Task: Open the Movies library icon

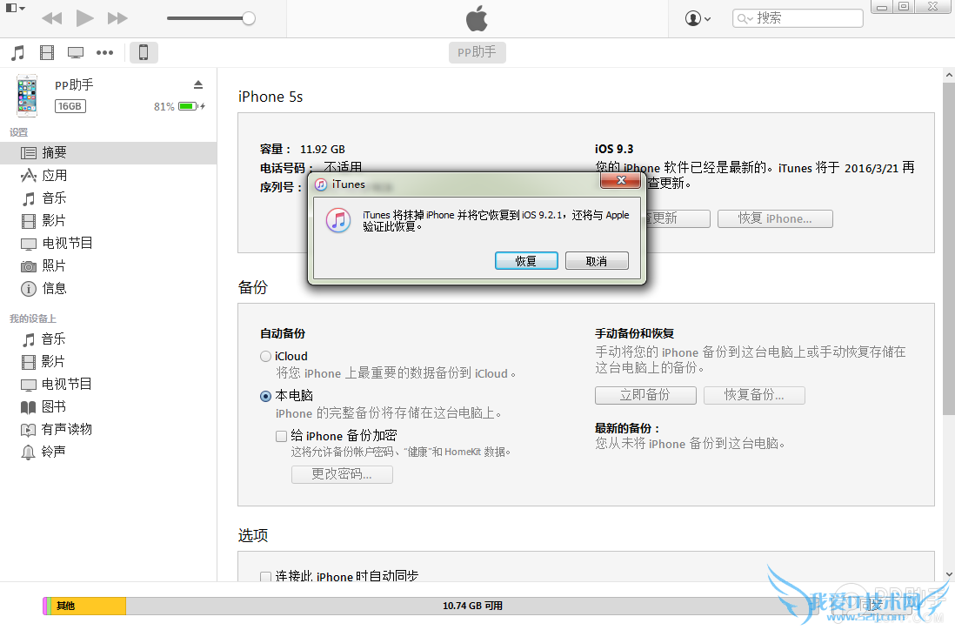Action: click(x=47, y=53)
